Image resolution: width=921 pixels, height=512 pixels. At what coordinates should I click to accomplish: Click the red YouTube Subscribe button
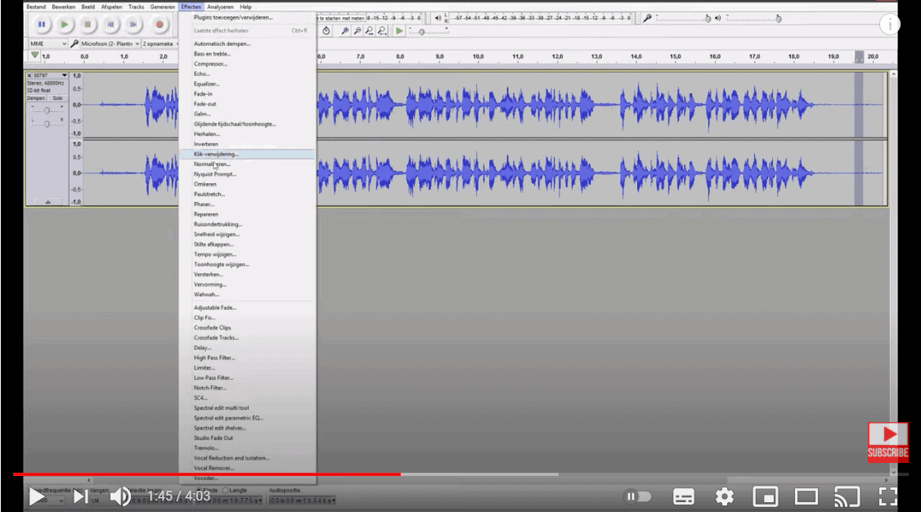(887, 442)
